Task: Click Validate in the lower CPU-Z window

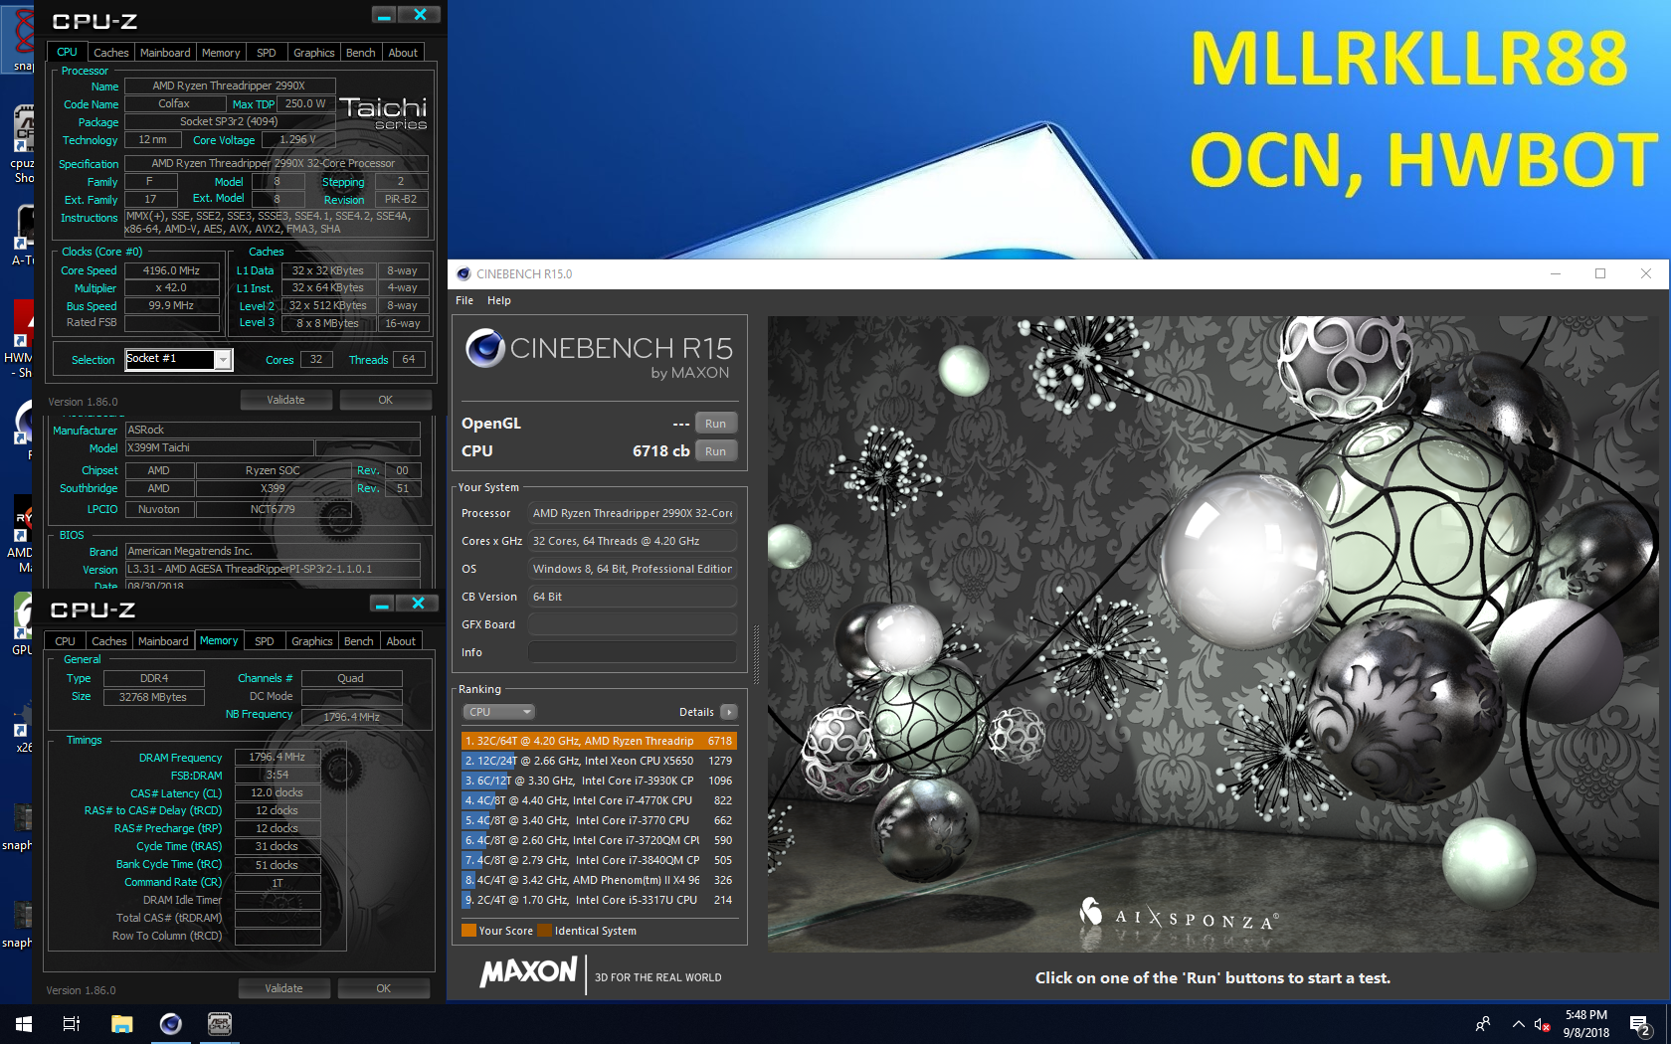Action: (284, 988)
